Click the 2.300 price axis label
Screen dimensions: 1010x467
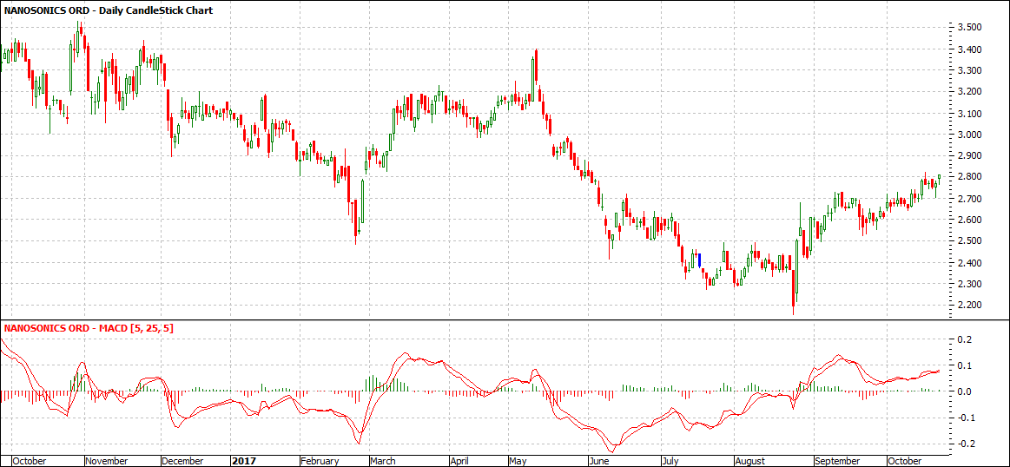(x=969, y=284)
